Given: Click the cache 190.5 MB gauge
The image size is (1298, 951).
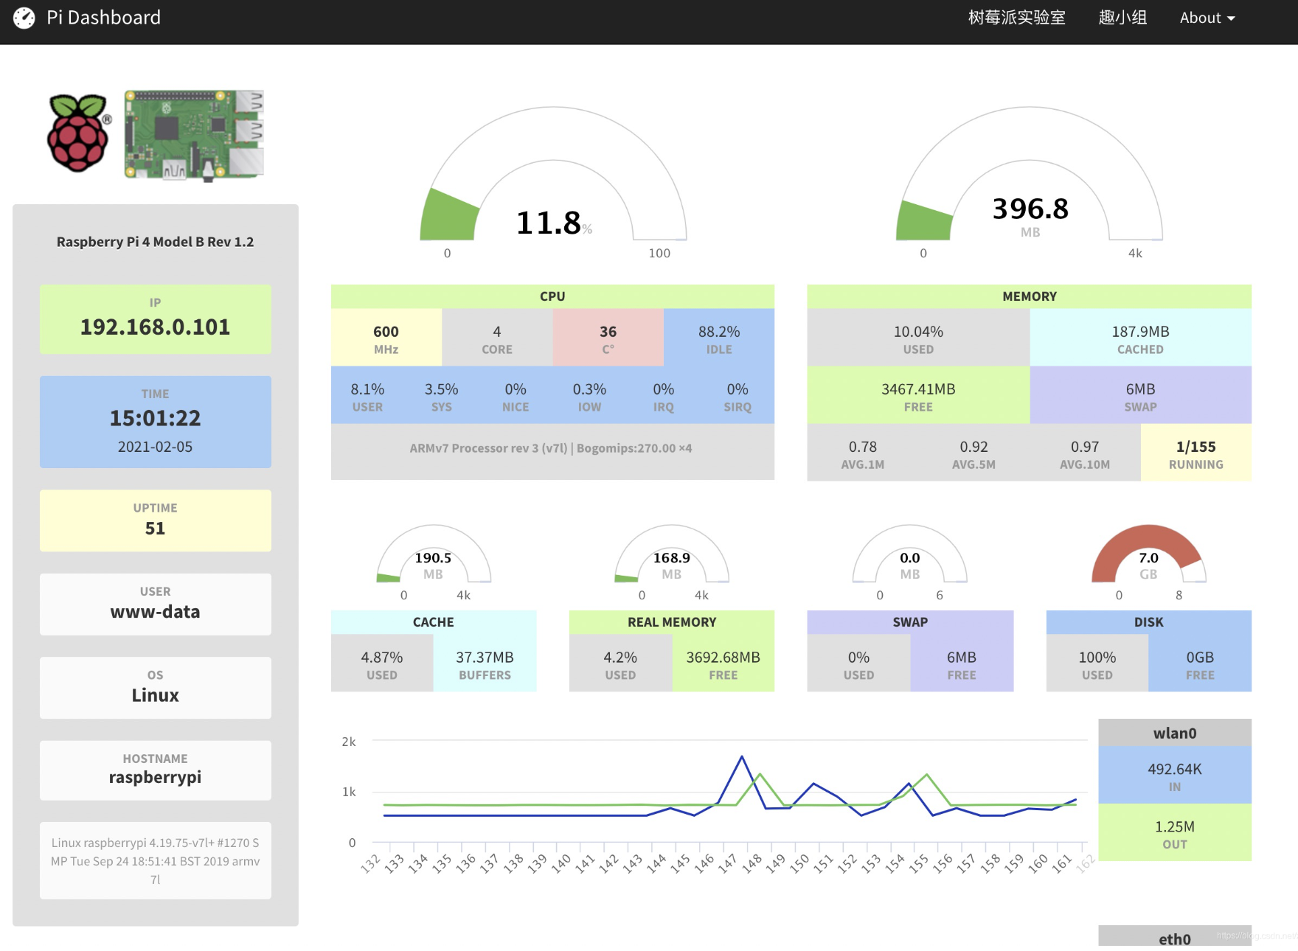Looking at the screenshot, I should pyautogui.click(x=434, y=557).
